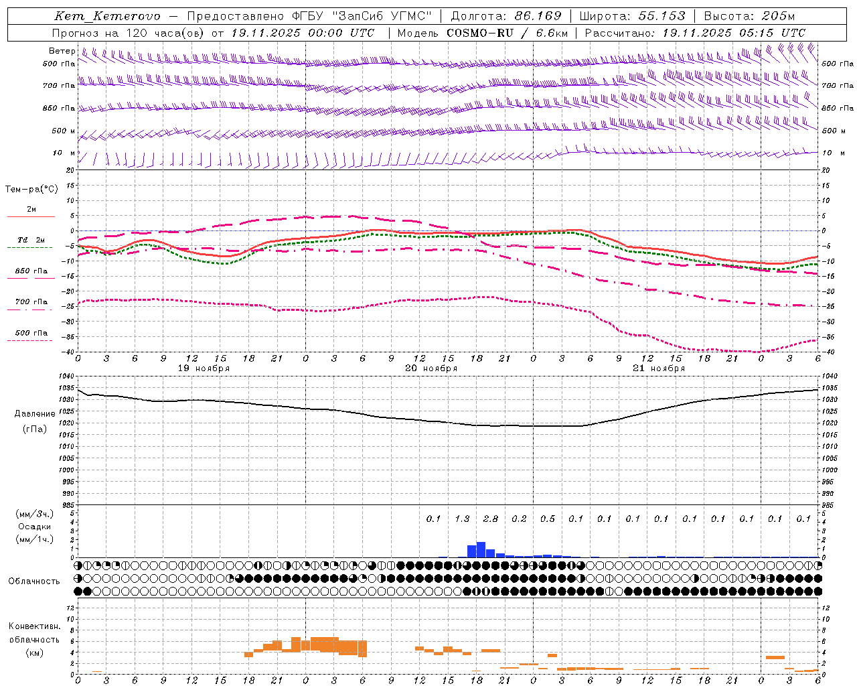Click the tallest blue precipitation bar
This screenshot has height=686, width=857.
(x=481, y=550)
